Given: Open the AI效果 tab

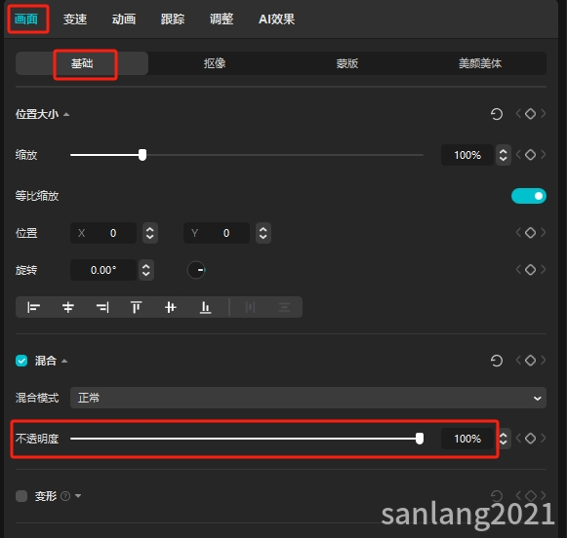Looking at the screenshot, I should (x=276, y=19).
